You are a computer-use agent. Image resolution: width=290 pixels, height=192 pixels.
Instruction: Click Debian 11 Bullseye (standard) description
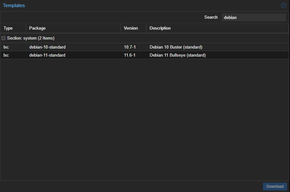tap(178, 55)
